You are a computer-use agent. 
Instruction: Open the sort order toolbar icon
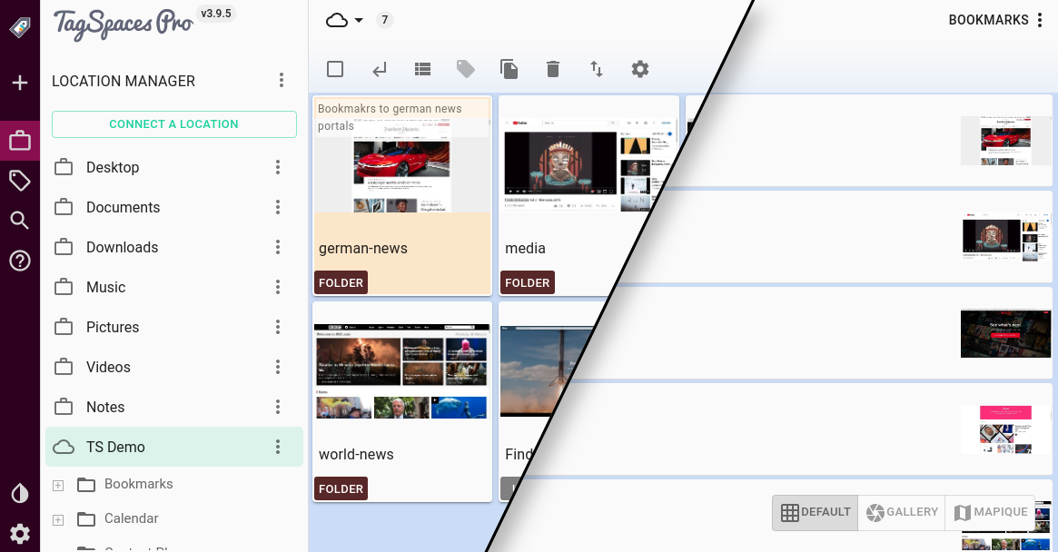[597, 69]
